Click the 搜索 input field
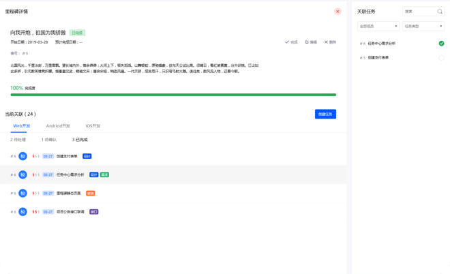The width and height of the screenshot is (450, 274). click(x=418, y=12)
